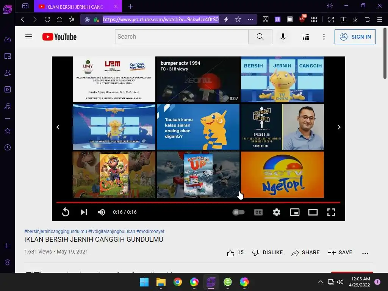
Task: Close the IKLAN BERSIH JERNIH tab
Action: tap(116, 6)
